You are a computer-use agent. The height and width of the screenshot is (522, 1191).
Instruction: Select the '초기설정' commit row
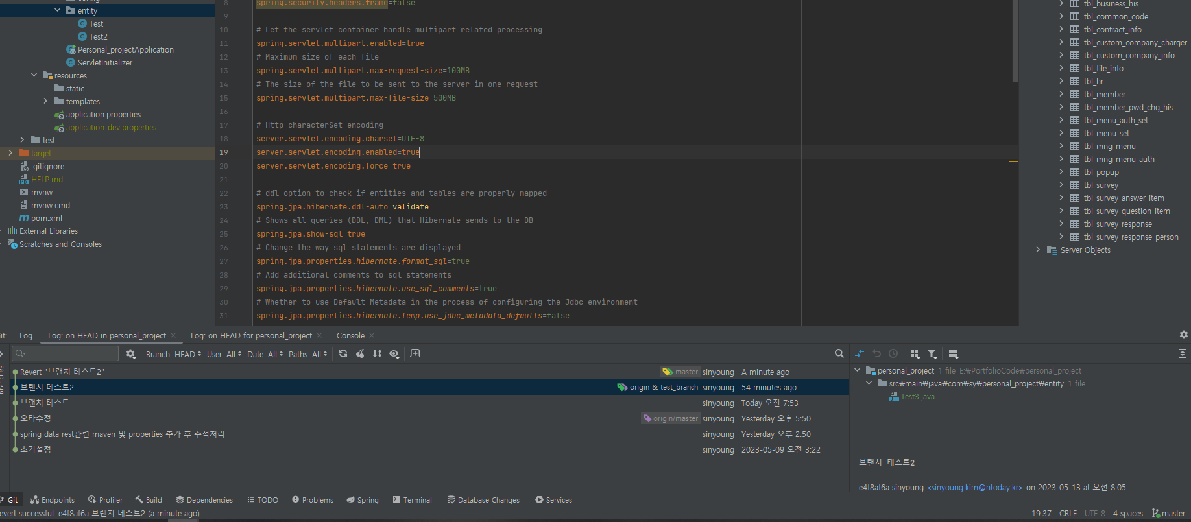coord(428,449)
